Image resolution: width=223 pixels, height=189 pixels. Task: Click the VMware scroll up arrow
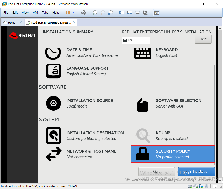pyautogui.click(x=220, y=28)
